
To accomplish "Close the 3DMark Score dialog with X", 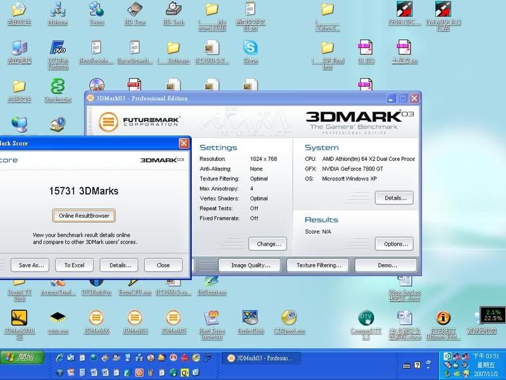I will pyautogui.click(x=184, y=143).
